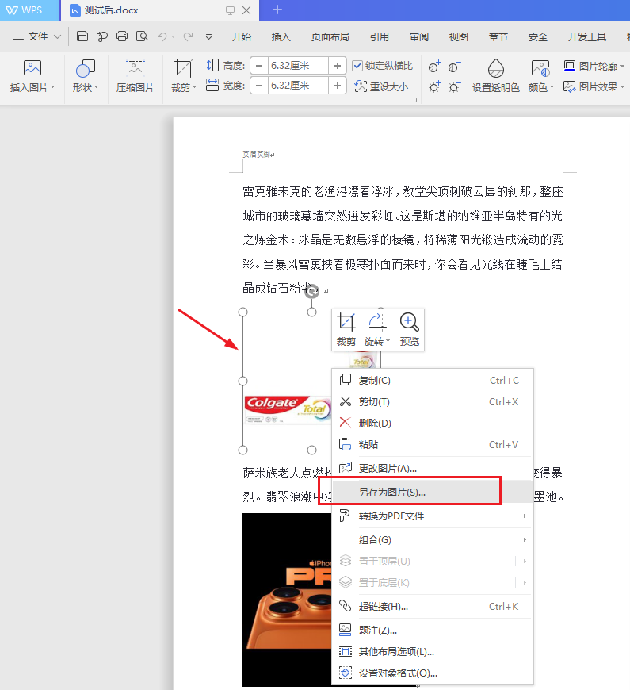This screenshot has height=690, width=630.
Task: Click the Export to PDF icon in toolbar
Action: (102, 36)
